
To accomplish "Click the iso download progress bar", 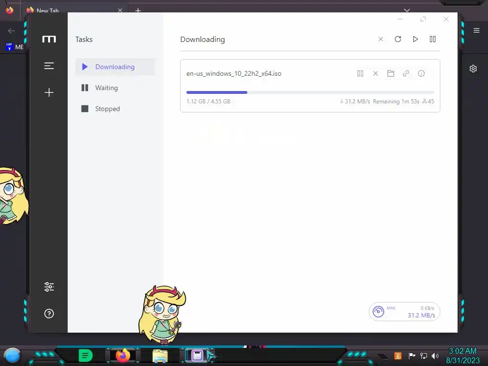I will 310,92.
